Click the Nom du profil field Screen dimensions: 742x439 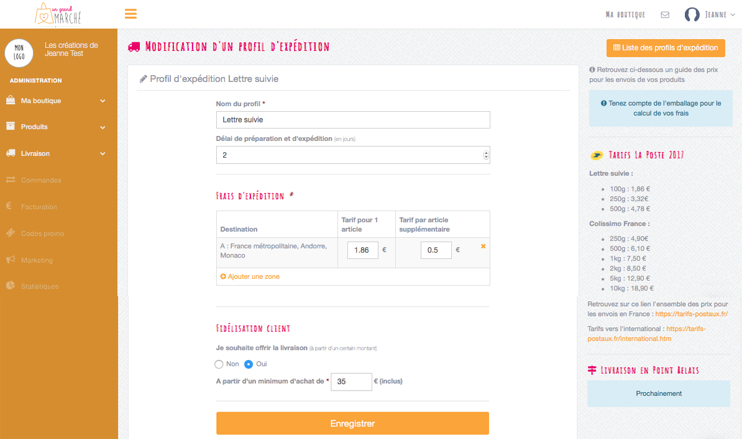(353, 120)
